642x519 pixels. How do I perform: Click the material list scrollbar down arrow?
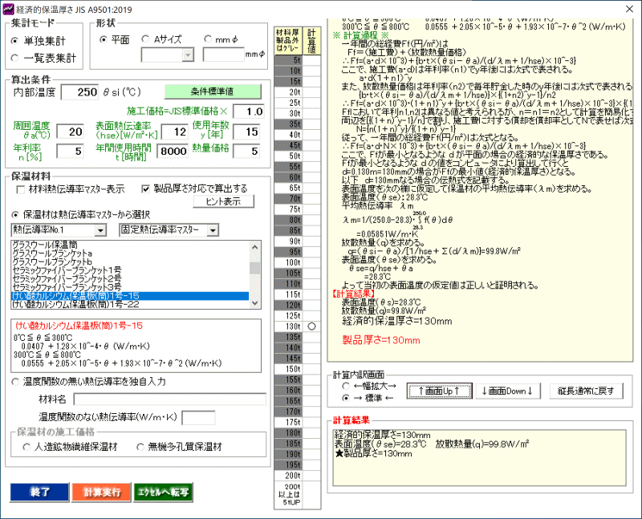tap(254, 302)
